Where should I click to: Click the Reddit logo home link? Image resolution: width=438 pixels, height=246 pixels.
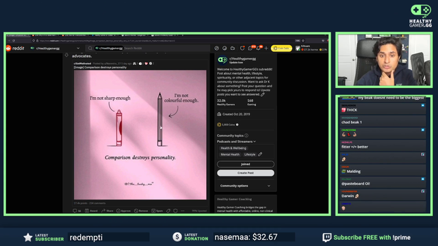15,49
